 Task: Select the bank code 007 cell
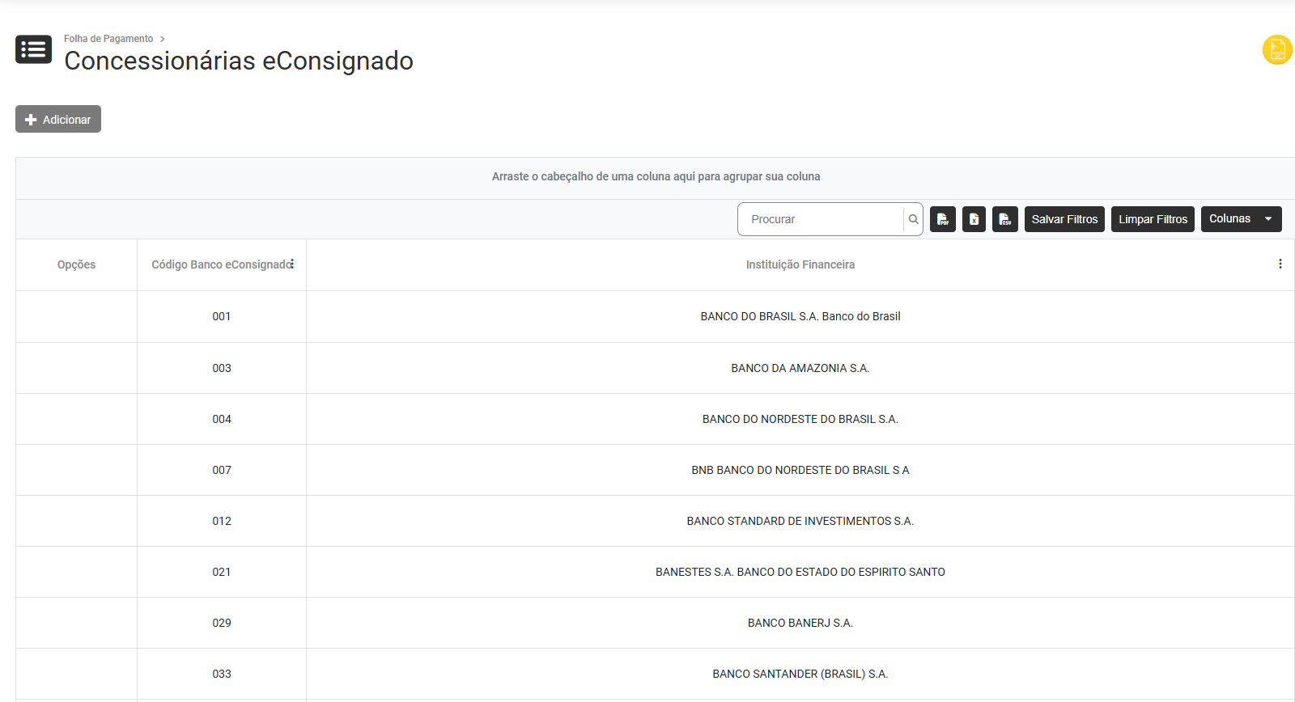pyautogui.click(x=222, y=470)
